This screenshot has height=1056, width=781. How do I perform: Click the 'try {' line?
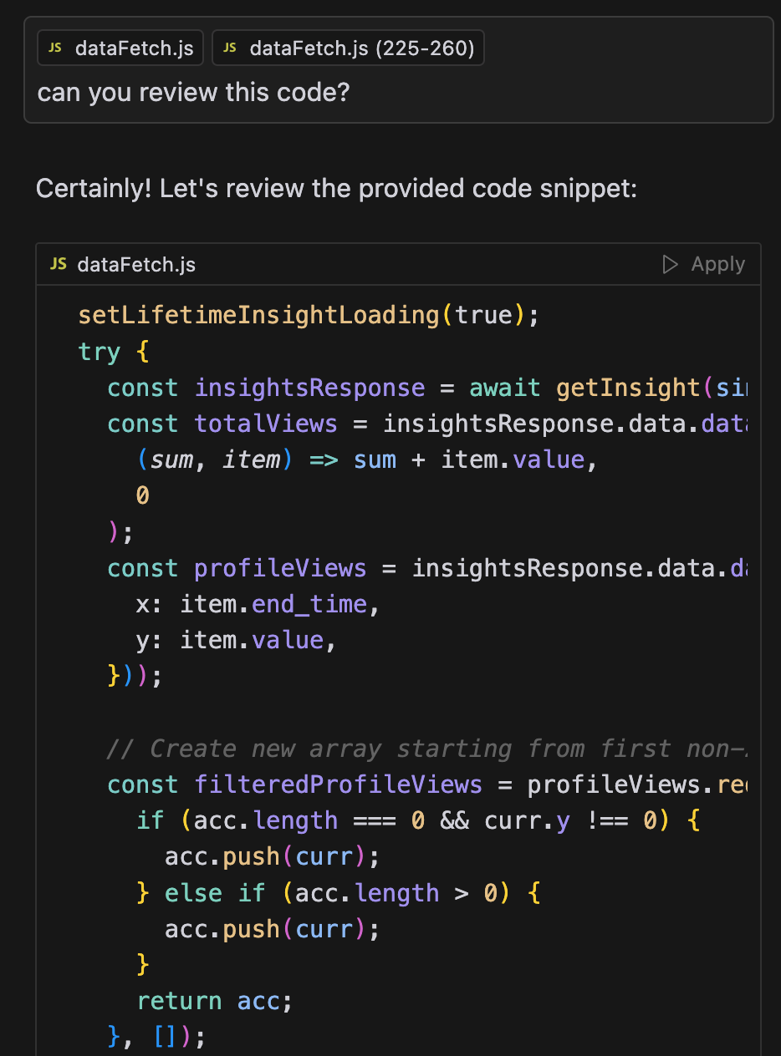click(114, 352)
